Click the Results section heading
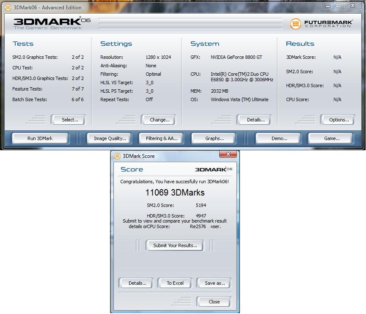The image size is (366, 314). tap(300, 44)
